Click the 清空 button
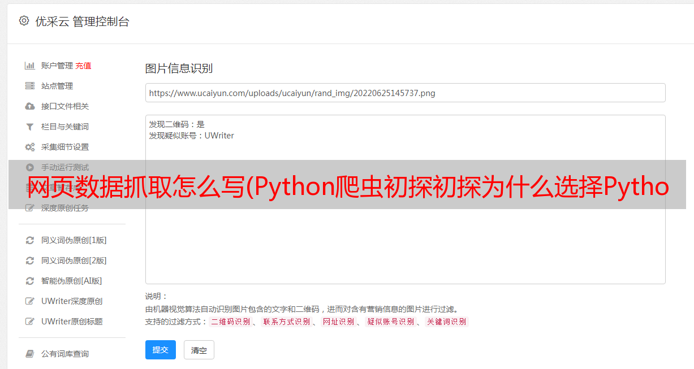This screenshot has height=369, width=694. [199, 350]
